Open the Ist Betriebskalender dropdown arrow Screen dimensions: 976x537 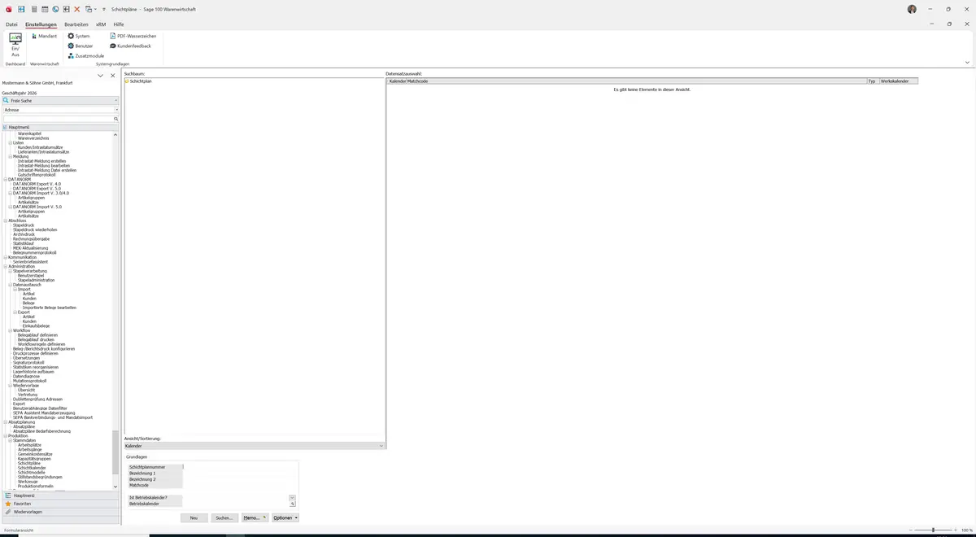click(293, 497)
